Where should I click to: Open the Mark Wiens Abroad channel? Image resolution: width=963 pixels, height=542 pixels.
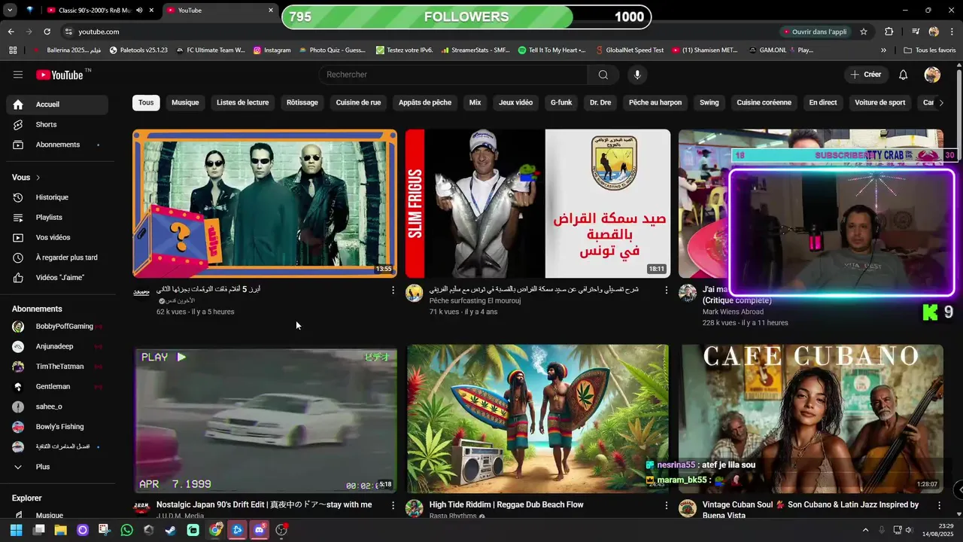[x=733, y=312]
